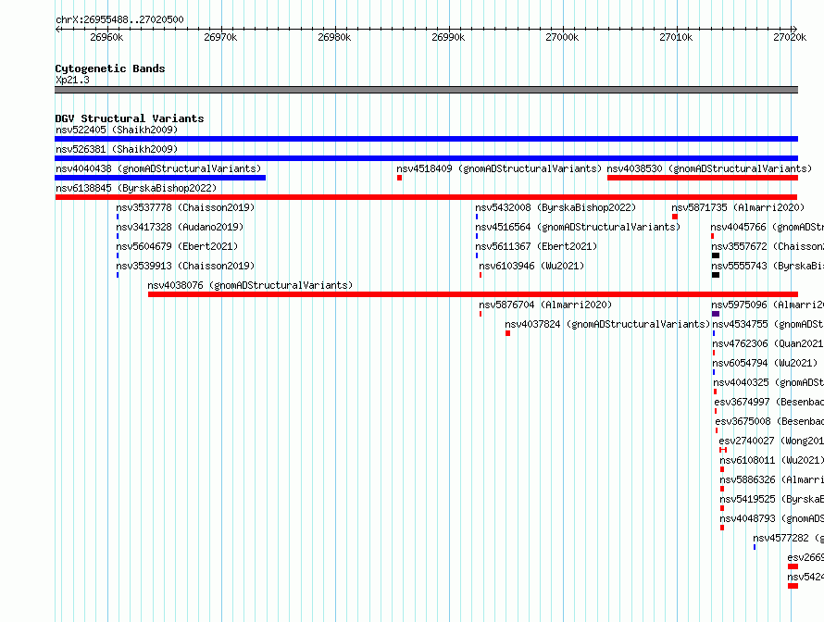Click red bracket glyph under esv2740027

(723, 450)
